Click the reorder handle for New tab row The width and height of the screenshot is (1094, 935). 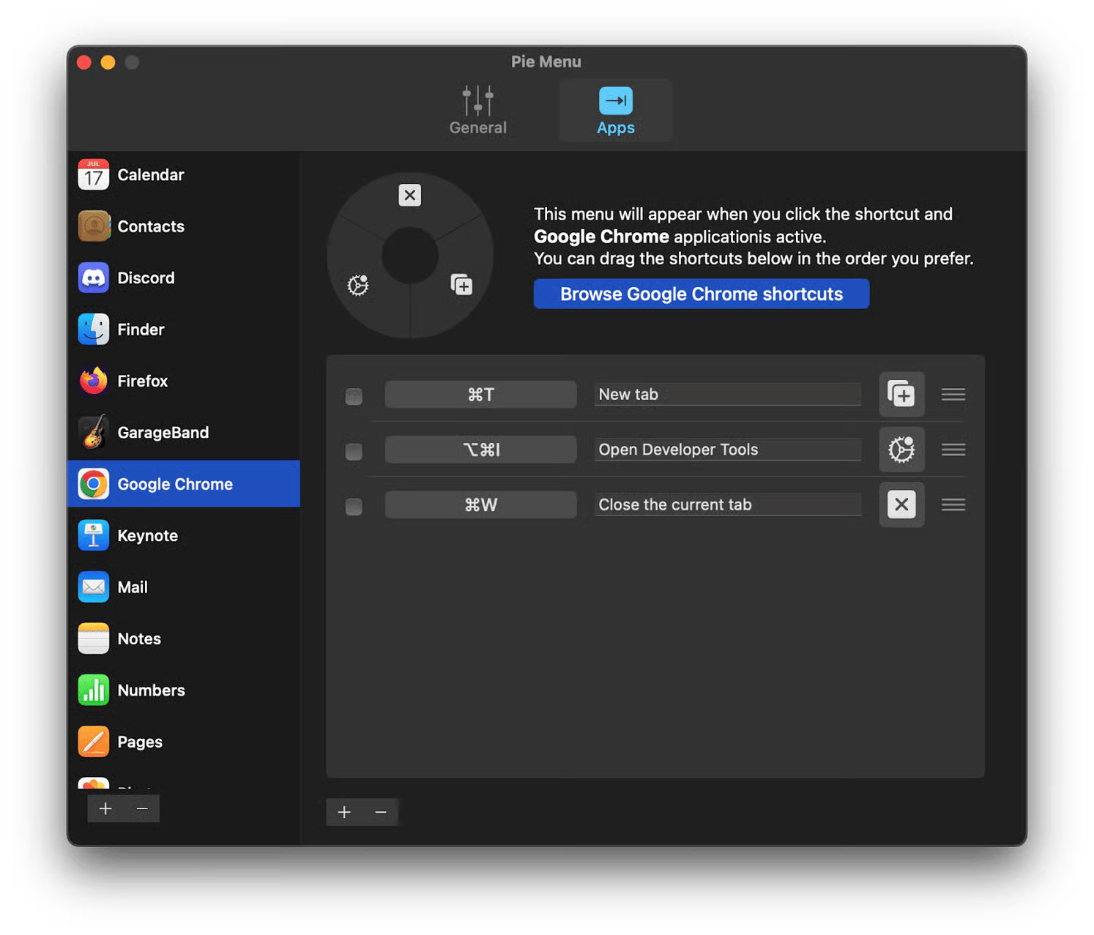tap(953, 395)
